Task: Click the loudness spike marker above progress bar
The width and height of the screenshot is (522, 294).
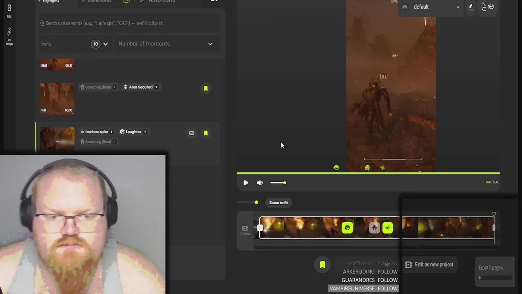Action: (382, 168)
